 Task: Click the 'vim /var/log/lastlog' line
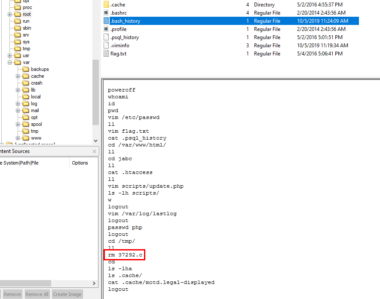coord(142,214)
